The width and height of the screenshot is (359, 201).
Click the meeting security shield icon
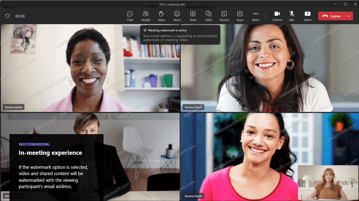coord(7,16)
